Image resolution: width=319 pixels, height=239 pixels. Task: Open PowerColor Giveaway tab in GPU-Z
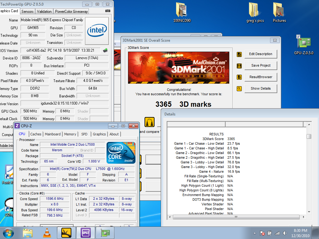(71, 12)
